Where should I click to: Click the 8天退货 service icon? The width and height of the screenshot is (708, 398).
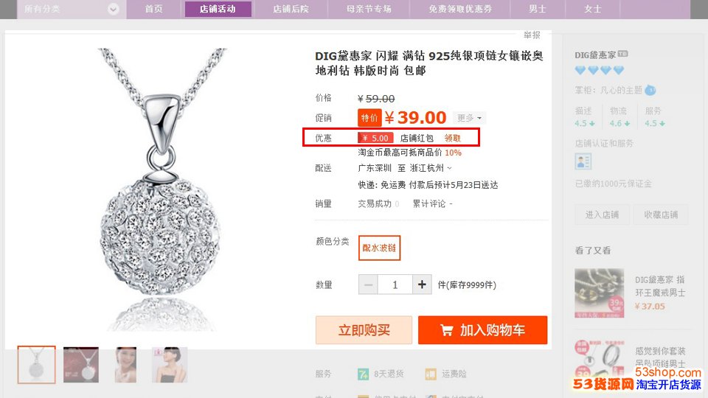click(363, 374)
